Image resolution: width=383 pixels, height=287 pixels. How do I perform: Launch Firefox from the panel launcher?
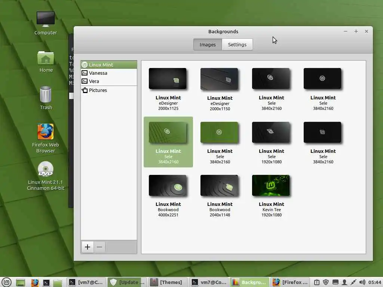tap(34, 283)
